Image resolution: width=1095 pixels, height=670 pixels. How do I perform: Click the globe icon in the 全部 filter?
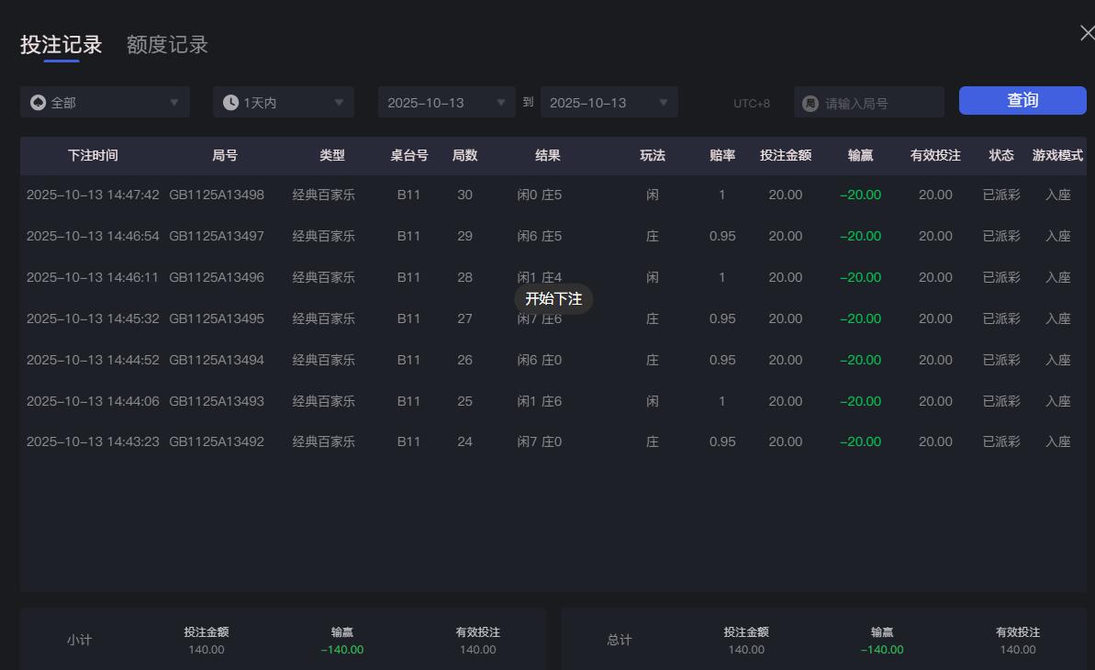click(x=36, y=102)
